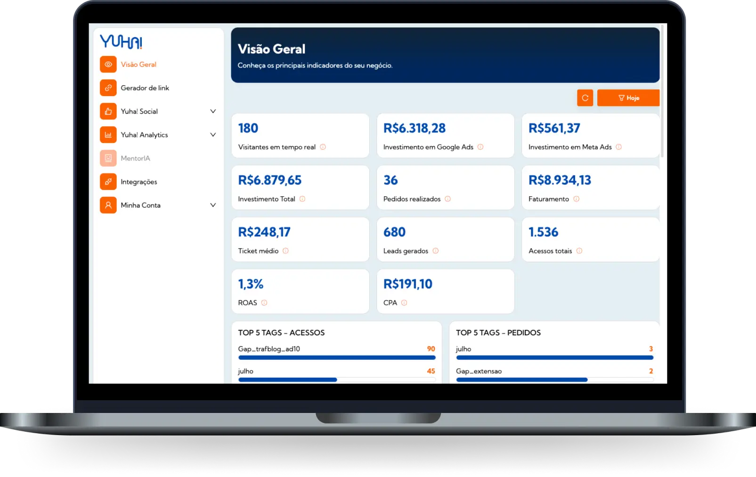This screenshot has height=477, width=756.
Task: Expand the Yuha! Analytics section
Action: click(x=213, y=135)
